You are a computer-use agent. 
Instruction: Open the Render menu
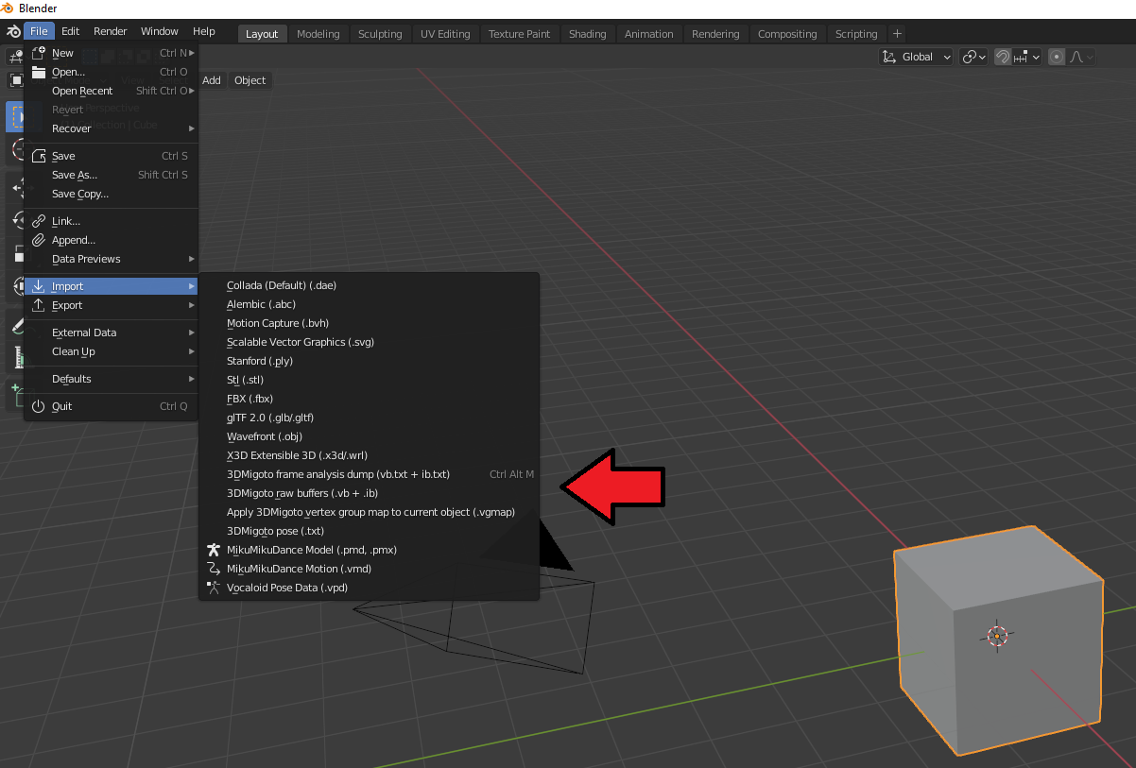point(110,31)
